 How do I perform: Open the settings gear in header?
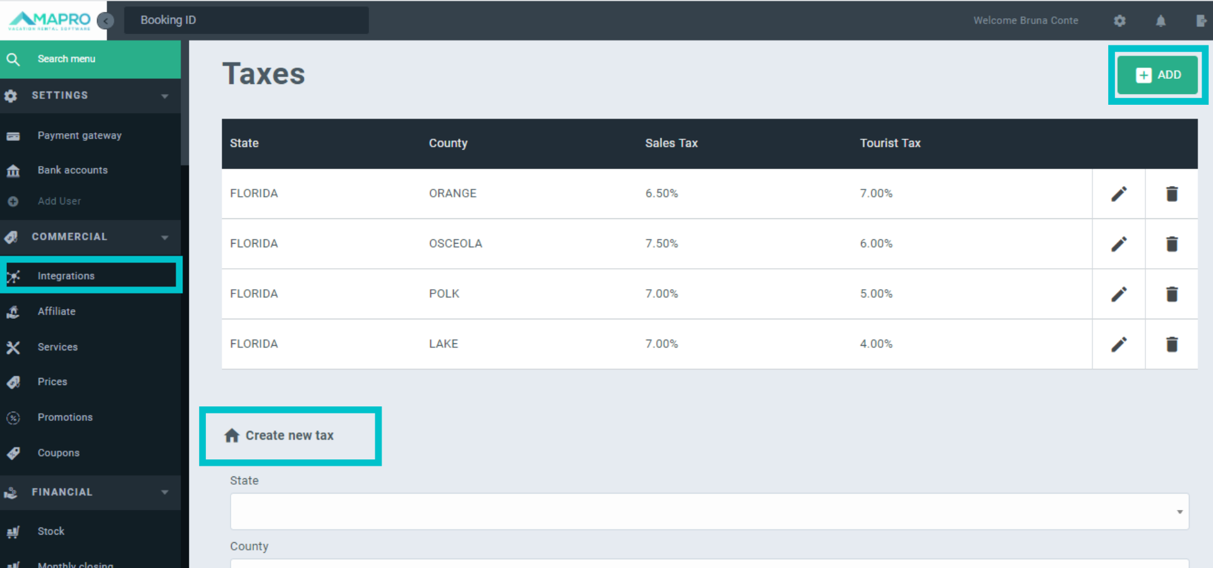(x=1119, y=21)
